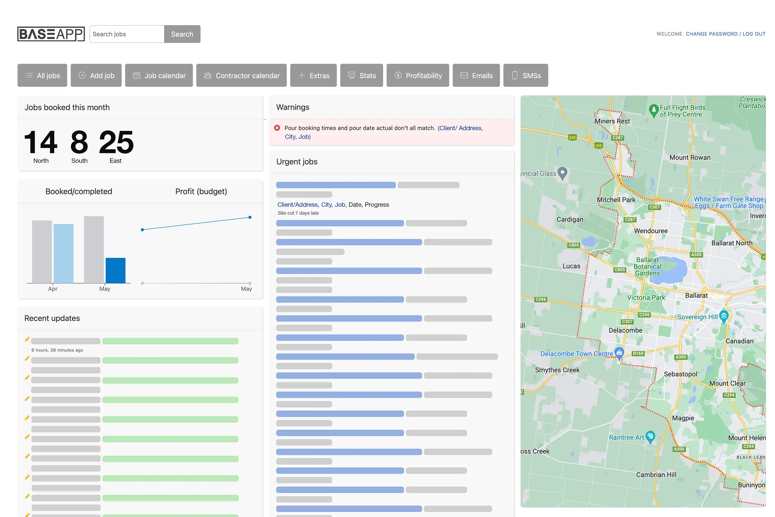Click the pencil icon above '6 hours, 38 minutes ago'
Viewport: 775px width, 517px height.
click(27, 340)
